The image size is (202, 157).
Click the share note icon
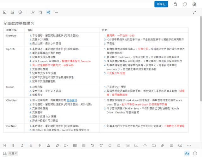point(49,12)
